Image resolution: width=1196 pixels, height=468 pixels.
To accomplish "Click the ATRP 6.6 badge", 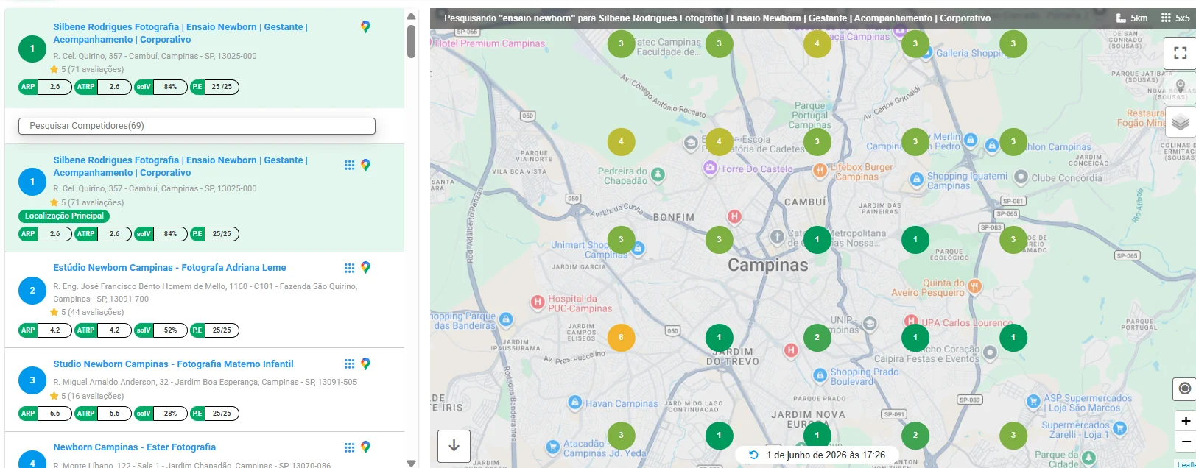I will (x=103, y=414).
